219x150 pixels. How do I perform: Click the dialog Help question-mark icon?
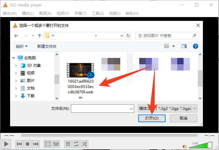(195, 46)
